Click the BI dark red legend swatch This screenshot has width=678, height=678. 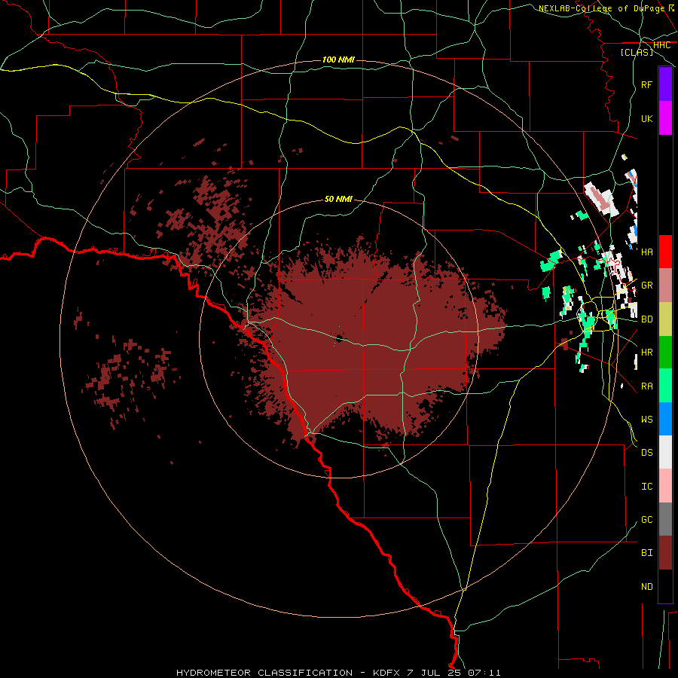coord(665,553)
